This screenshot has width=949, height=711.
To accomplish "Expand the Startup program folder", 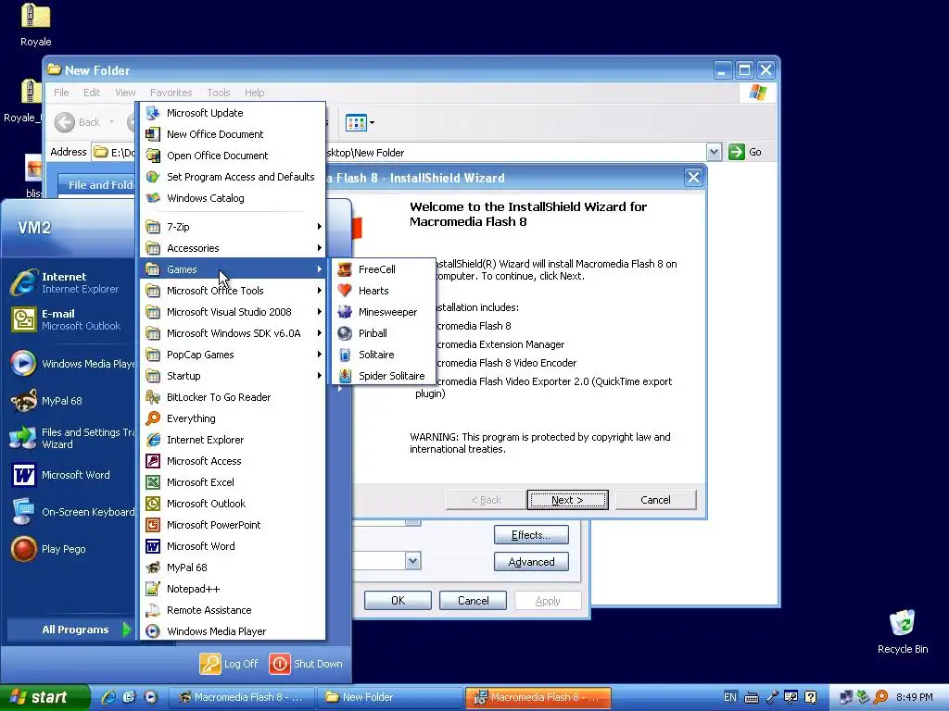I will [x=233, y=376].
